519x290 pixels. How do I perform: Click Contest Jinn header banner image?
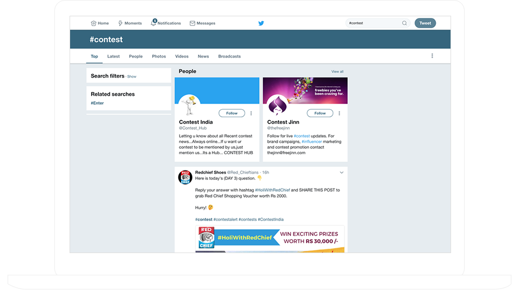(305, 91)
